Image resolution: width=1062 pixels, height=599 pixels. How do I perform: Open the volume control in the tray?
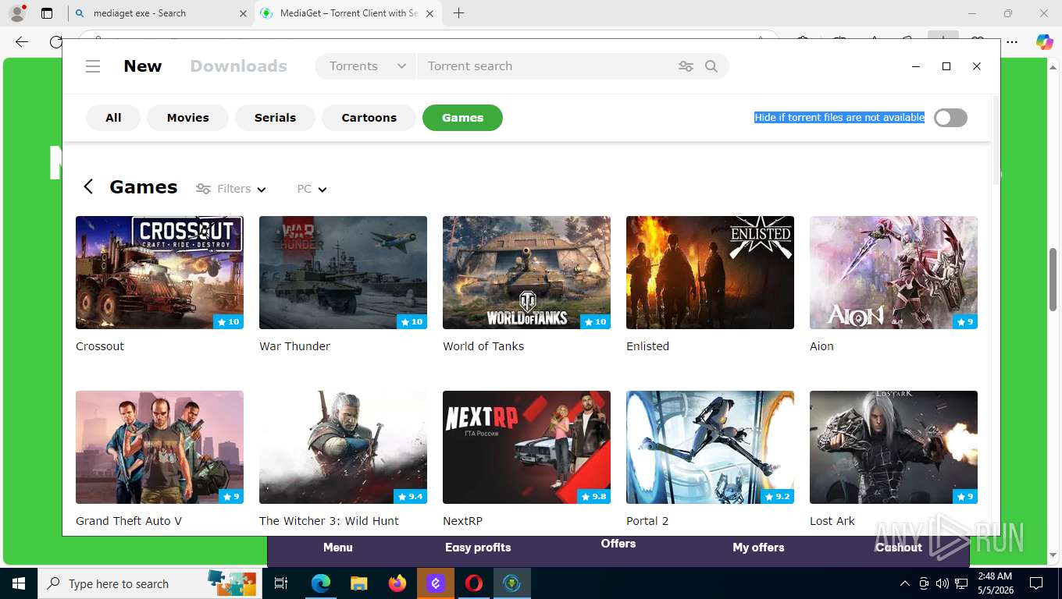coord(943,583)
